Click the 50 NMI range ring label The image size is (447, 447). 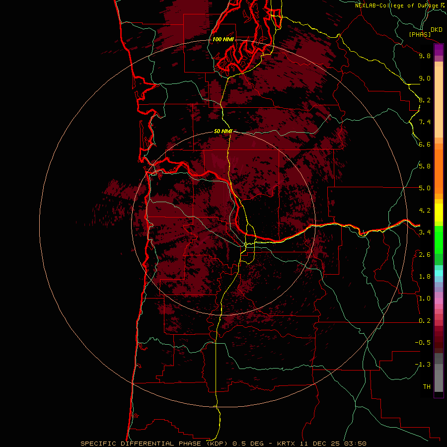pos(223,131)
